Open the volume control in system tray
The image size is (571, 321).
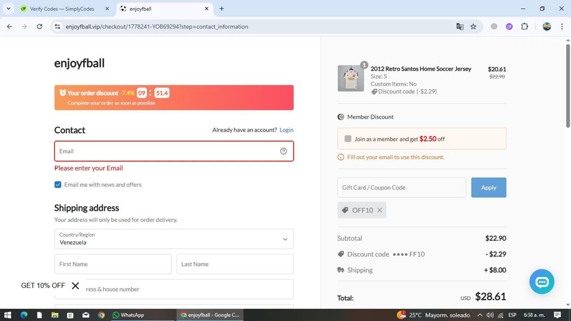(490, 315)
